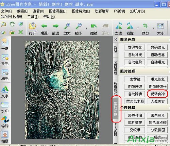
Task: Click the 数码补光 button
Action: coord(135,47)
